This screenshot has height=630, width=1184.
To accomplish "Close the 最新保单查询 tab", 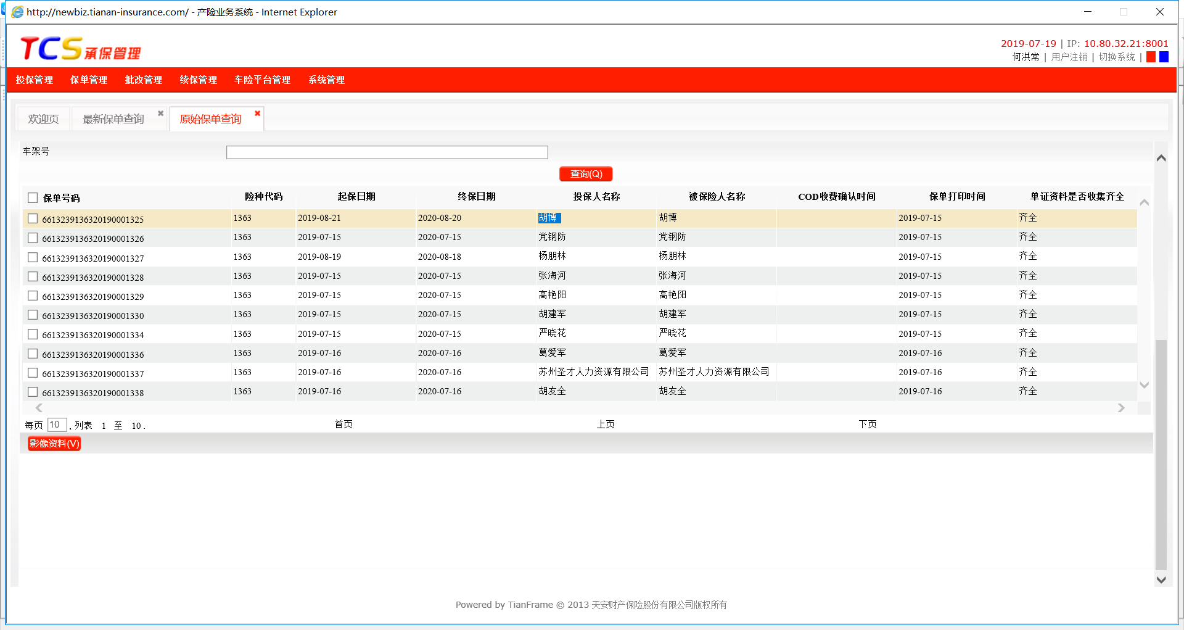I will pos(160,114).
